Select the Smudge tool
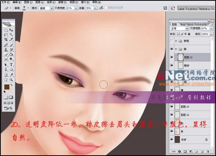This screenshot has height=156, width=216. [x=6, y=59]
